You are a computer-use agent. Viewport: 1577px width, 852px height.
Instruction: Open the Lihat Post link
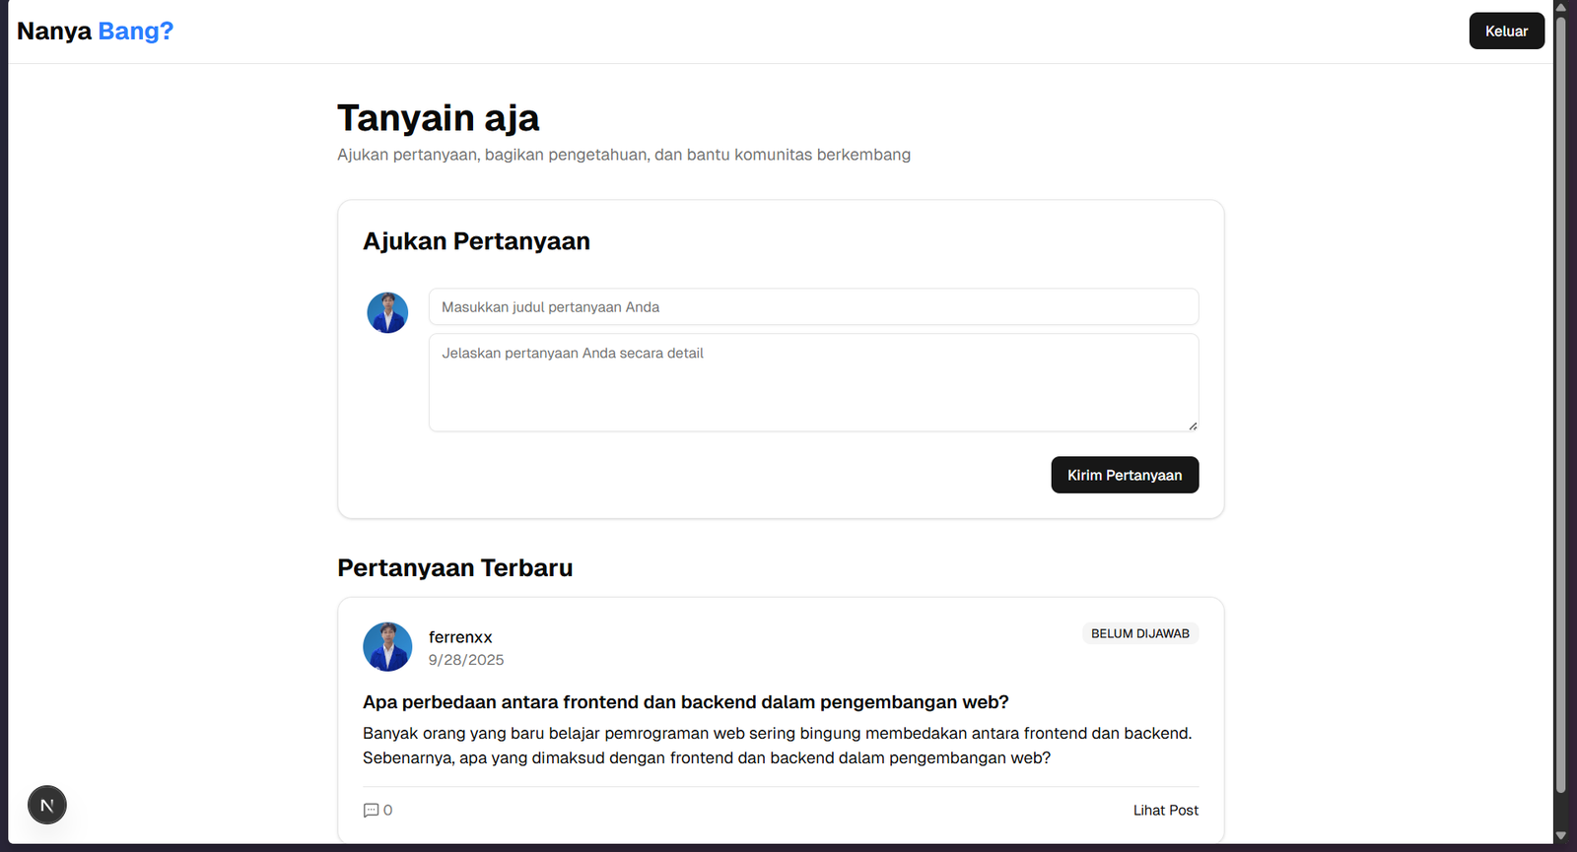[1166, 810]
